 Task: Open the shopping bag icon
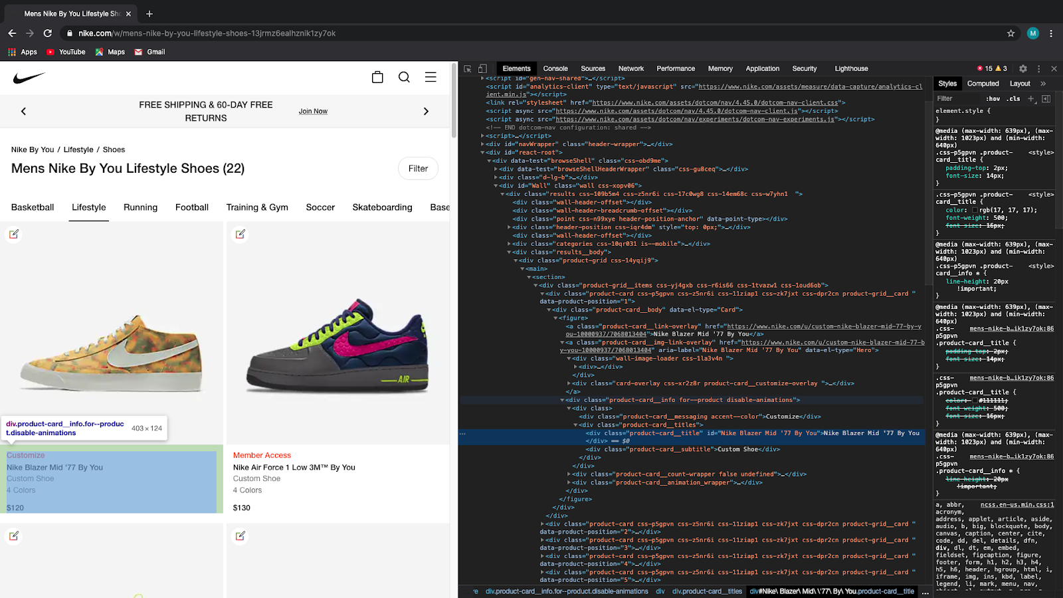(377, 77)
